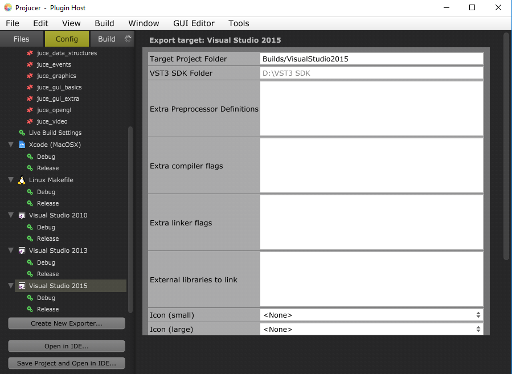Select the juce_opengl module
This screenshot has width=512, height=374.
click(x=54, y=110)
